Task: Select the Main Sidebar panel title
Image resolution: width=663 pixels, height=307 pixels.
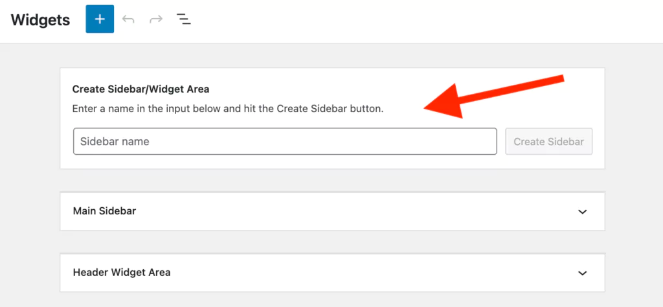Action: 104,210
